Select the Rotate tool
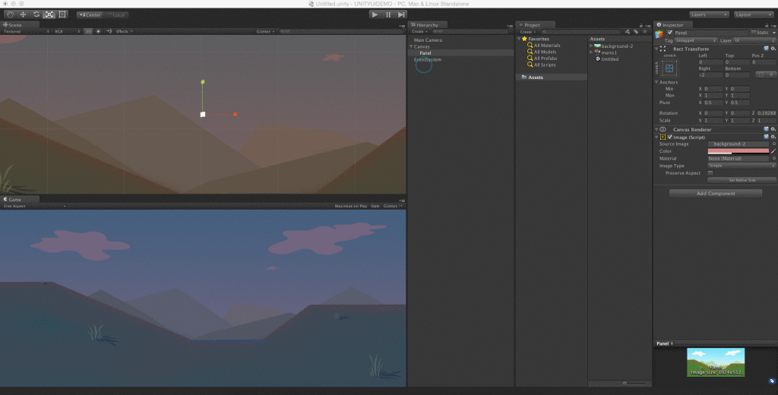Viewport: 778px width, 395px height. 36,14
